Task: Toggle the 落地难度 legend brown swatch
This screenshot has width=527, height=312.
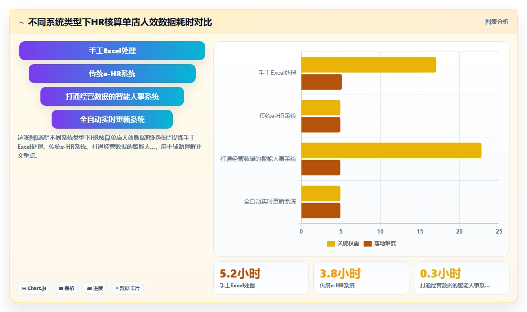Action: point(368,243)
